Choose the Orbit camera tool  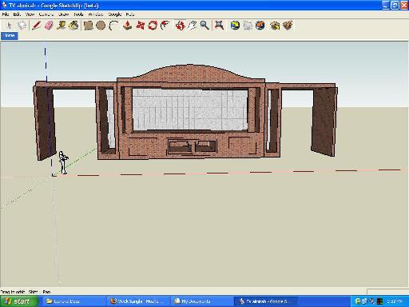point(180,26)
